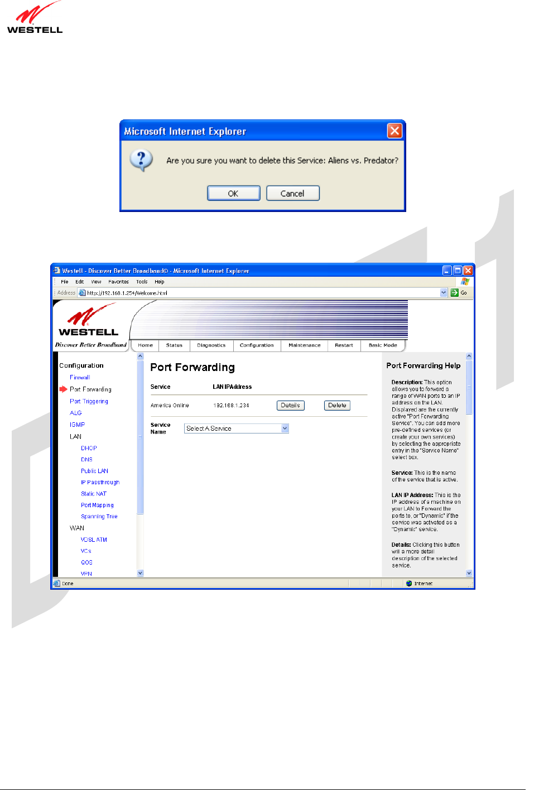534x790 pixels.
Task: Click the America Online service name
Action: (170, 406)
